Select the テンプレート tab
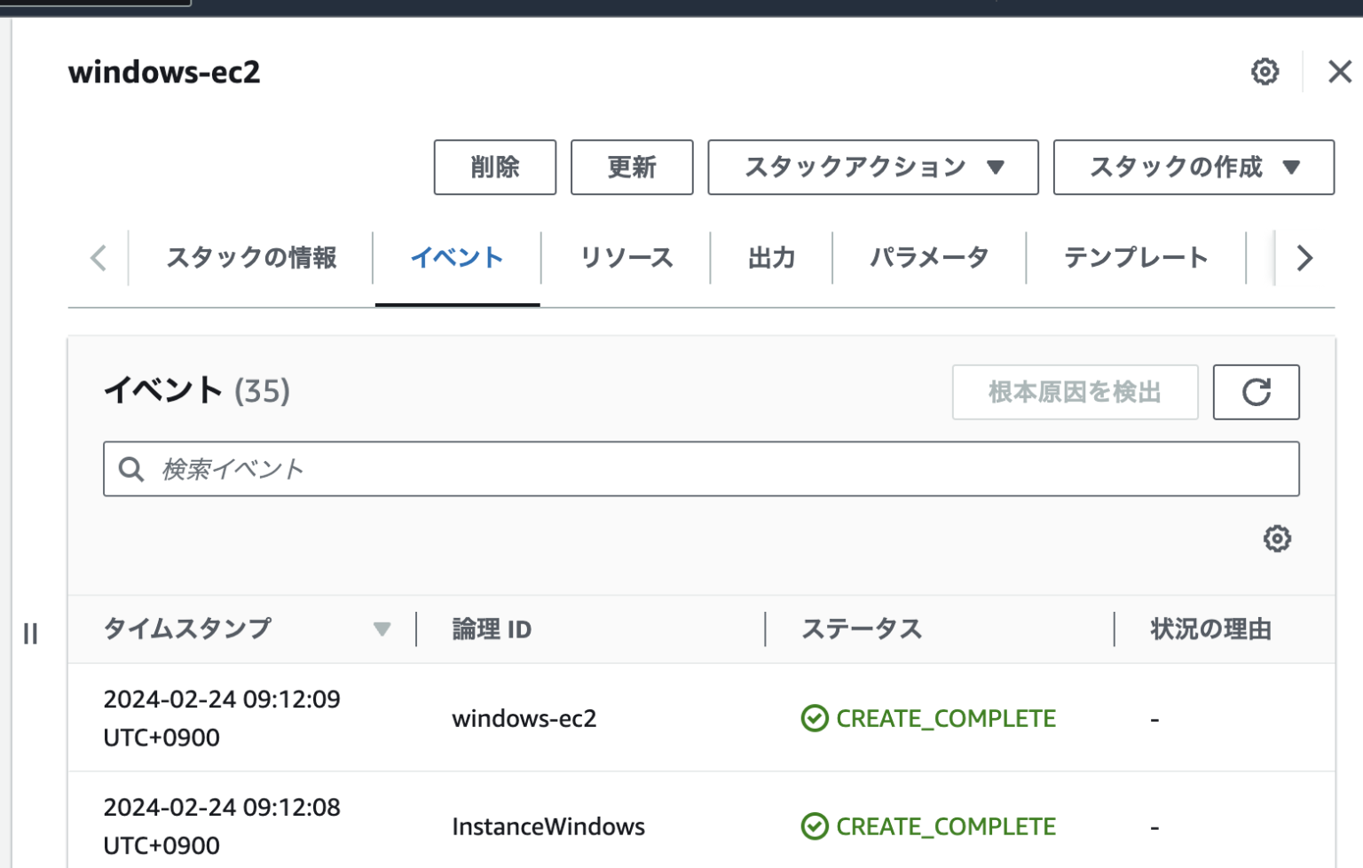The width and height of the screenshot is (1363, 868). 1137,258
